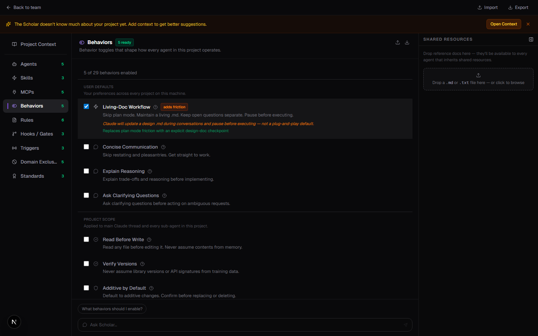Click the Rules document icon

coord(14,120)
